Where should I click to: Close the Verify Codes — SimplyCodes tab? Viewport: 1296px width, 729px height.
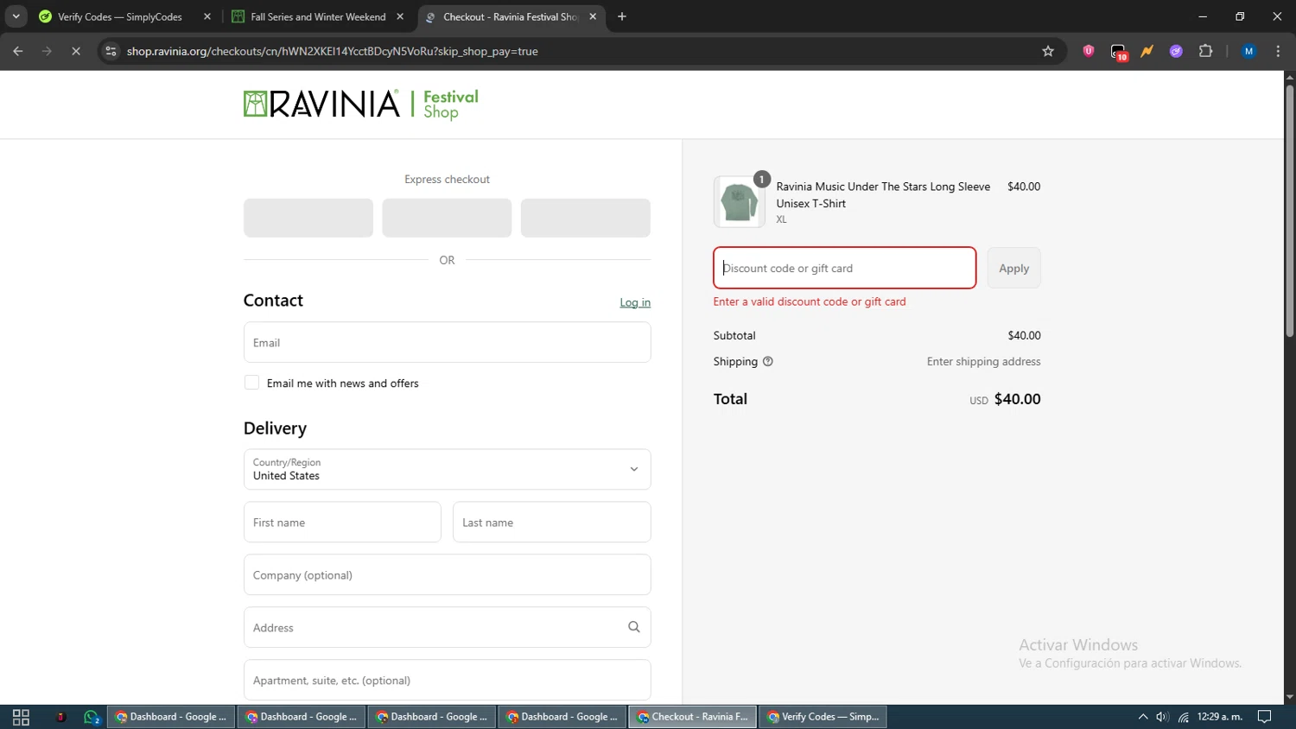207,16
